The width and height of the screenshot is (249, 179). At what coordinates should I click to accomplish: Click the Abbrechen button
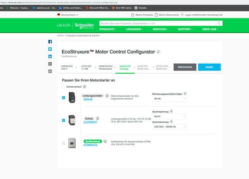(x=185, y=67)
